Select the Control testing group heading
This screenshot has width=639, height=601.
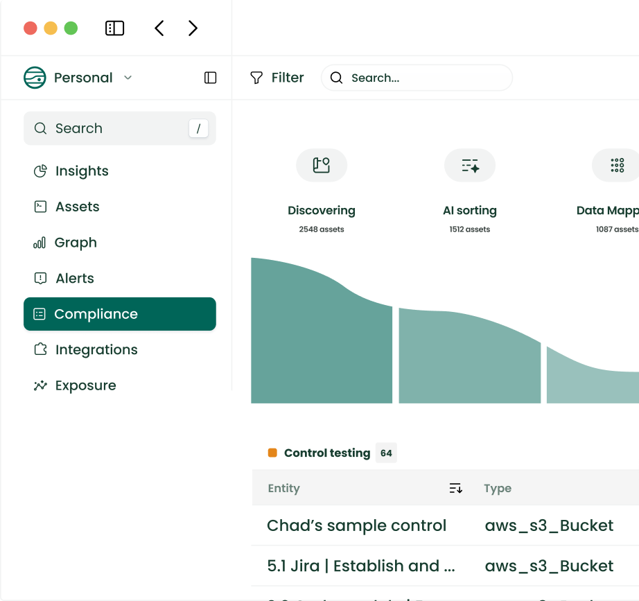coord(327,453)
